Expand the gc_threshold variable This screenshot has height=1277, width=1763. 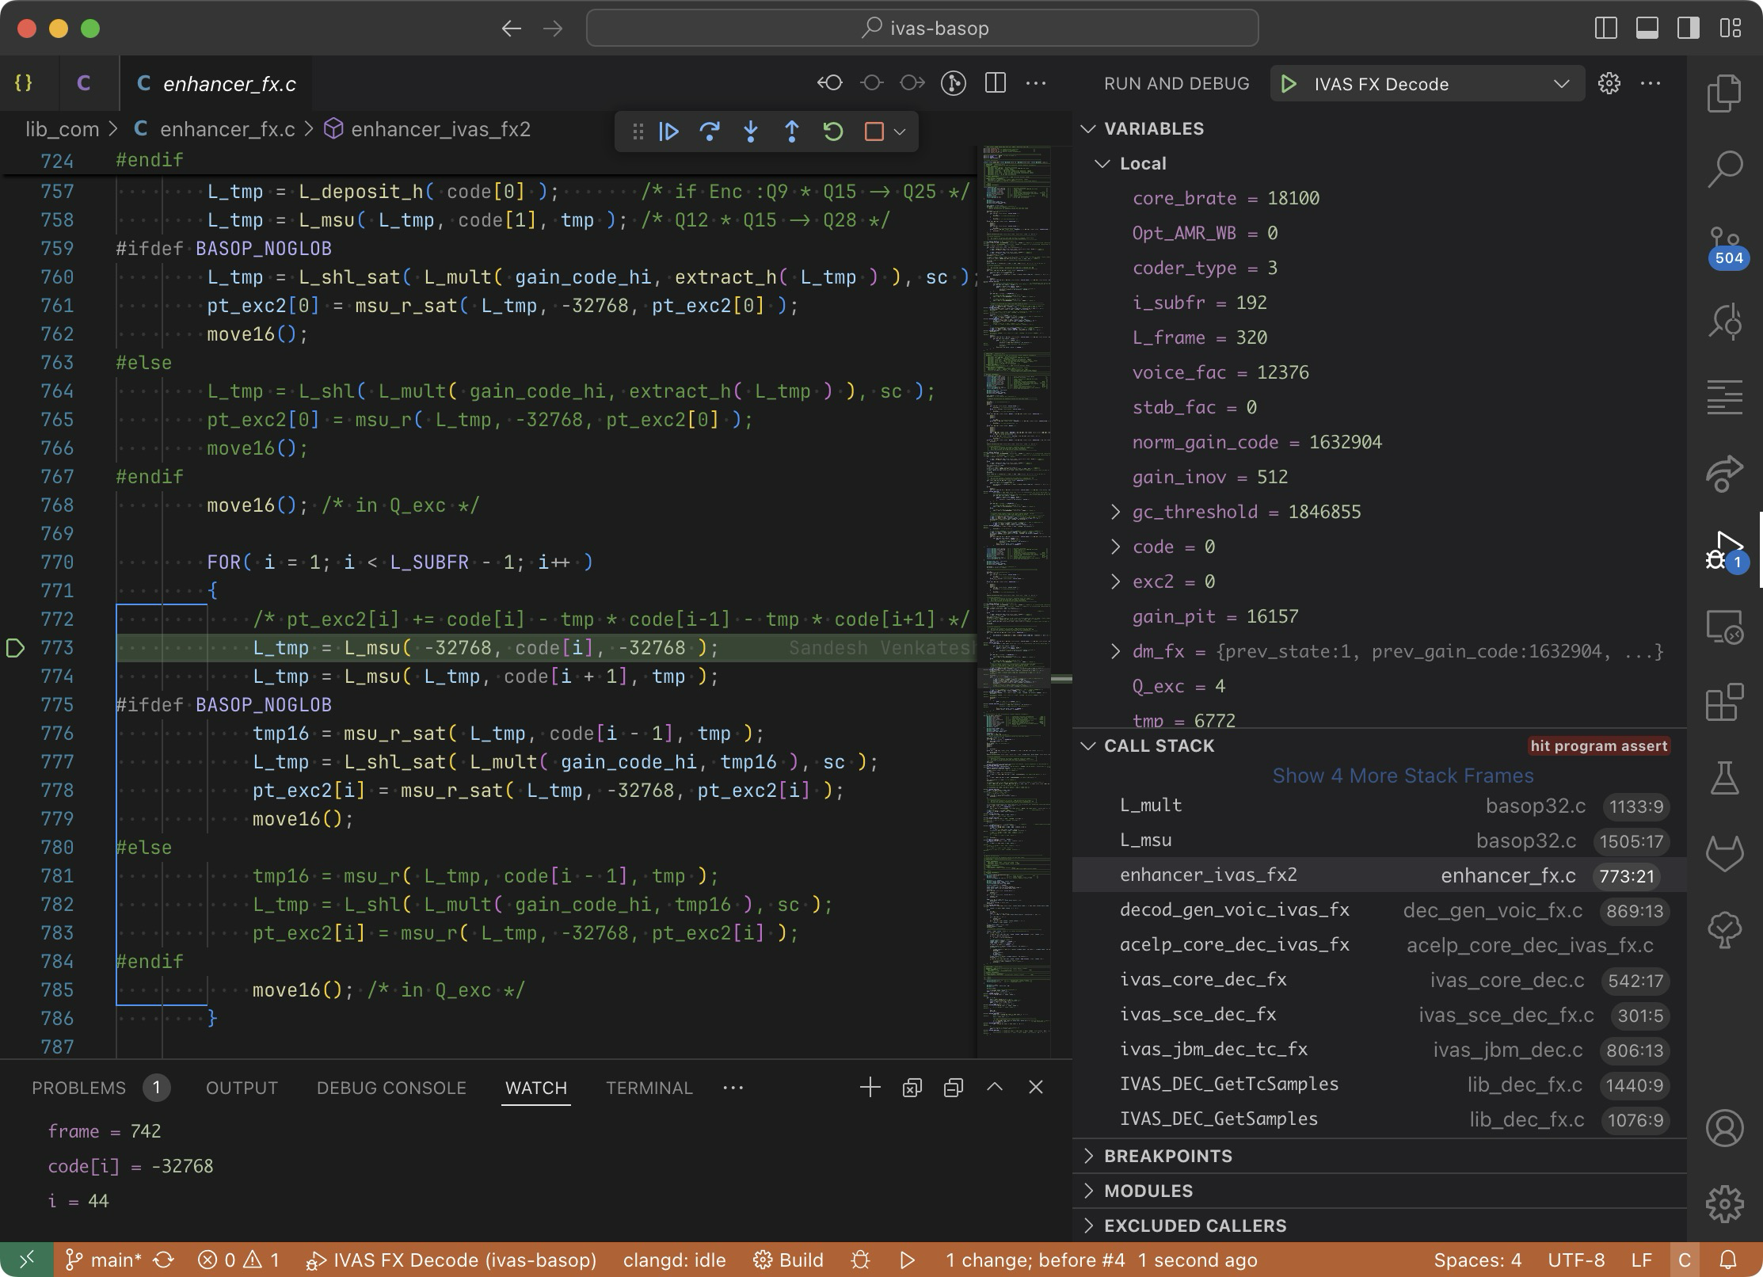pos(1116,512)
